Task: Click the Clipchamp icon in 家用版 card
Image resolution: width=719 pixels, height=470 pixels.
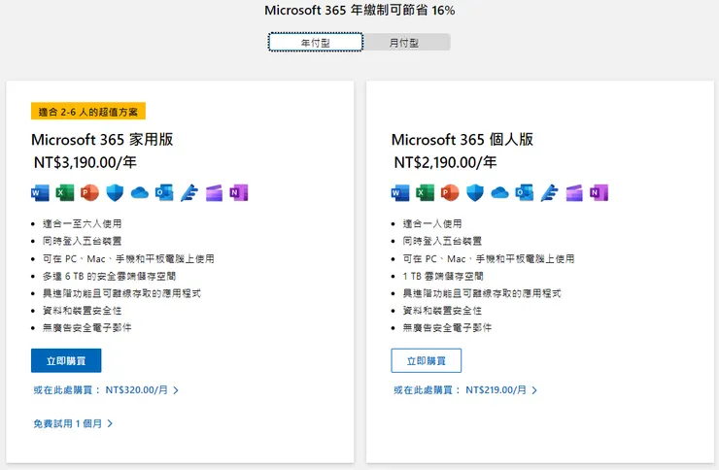Action: coord(214,193)
